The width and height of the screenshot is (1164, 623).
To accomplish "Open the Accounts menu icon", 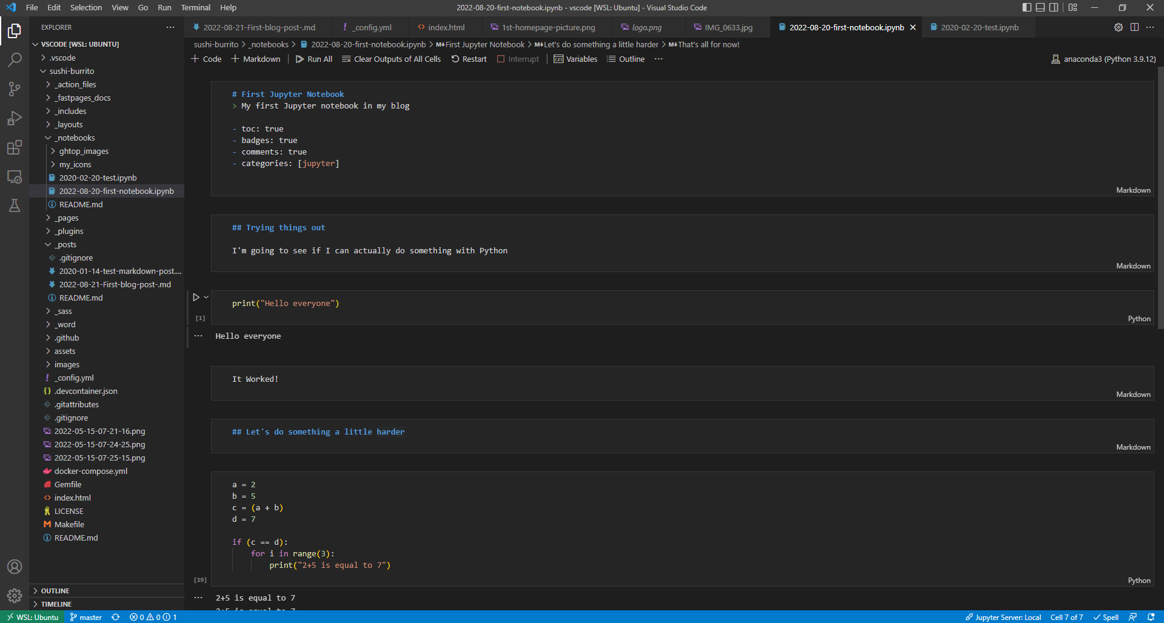I will click(x=15, y=567).
